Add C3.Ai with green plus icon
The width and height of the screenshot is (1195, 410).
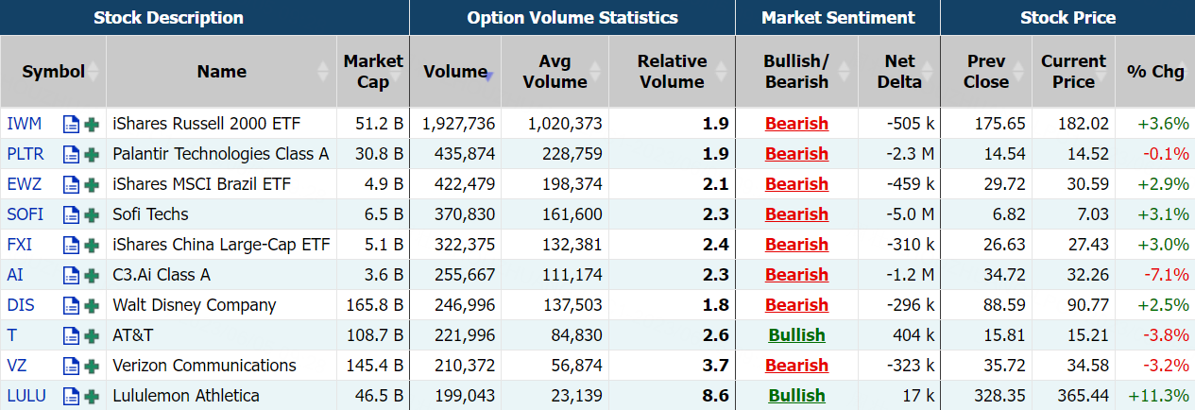pos(92,275)
